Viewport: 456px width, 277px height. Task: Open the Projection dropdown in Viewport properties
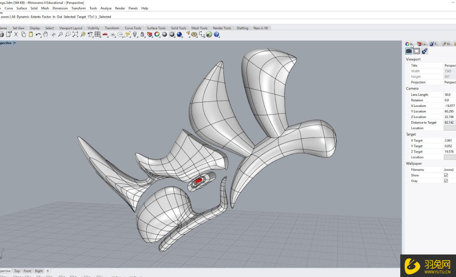[449, 82]
